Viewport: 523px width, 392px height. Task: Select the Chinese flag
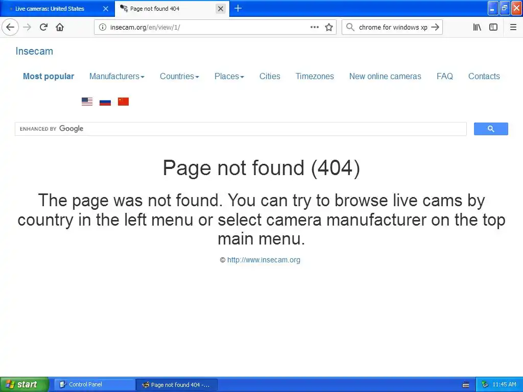tap(123, 102)
